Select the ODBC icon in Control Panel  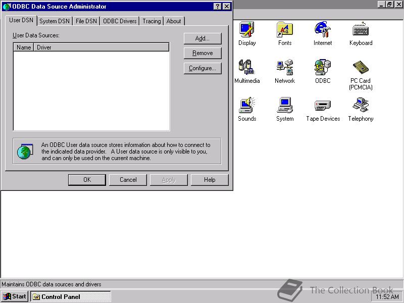[323, 71]
